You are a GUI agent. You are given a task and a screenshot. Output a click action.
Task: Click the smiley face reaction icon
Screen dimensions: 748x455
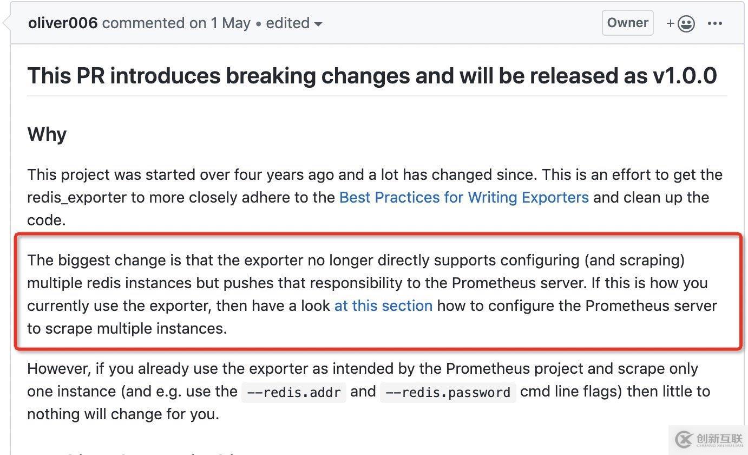pyautogui.click(x=686, y=23)
